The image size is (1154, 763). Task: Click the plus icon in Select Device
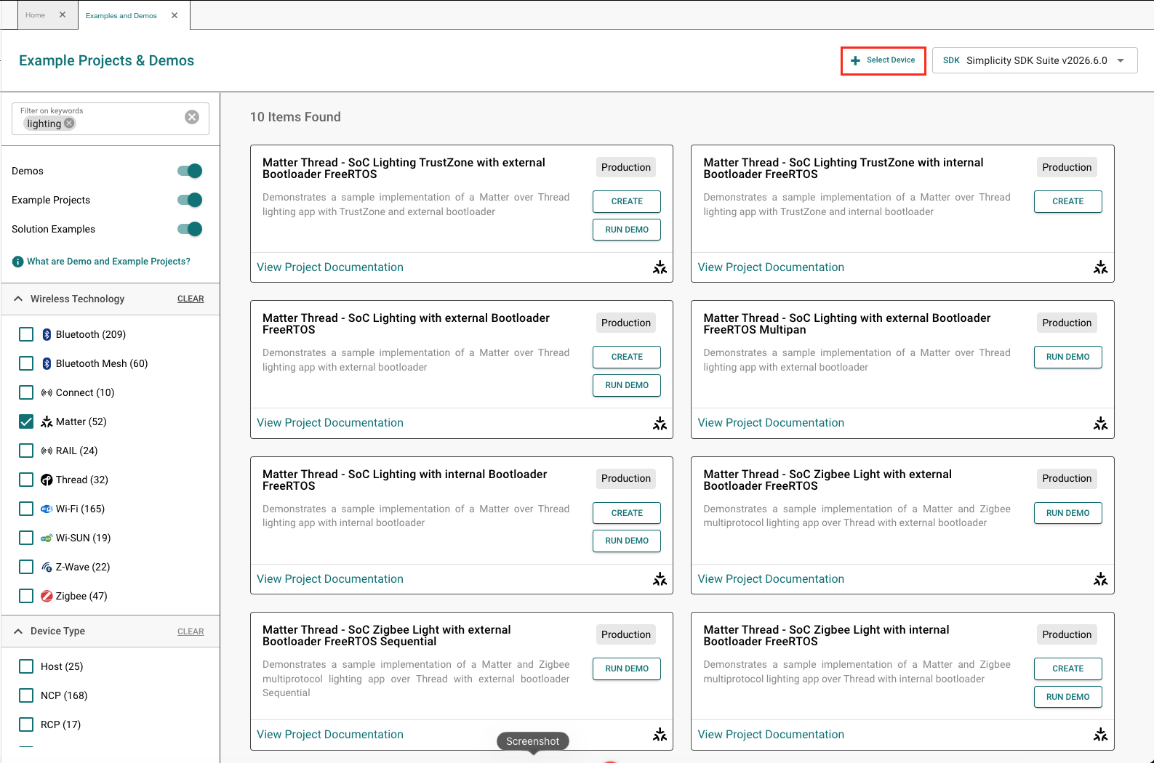point(855,60)
